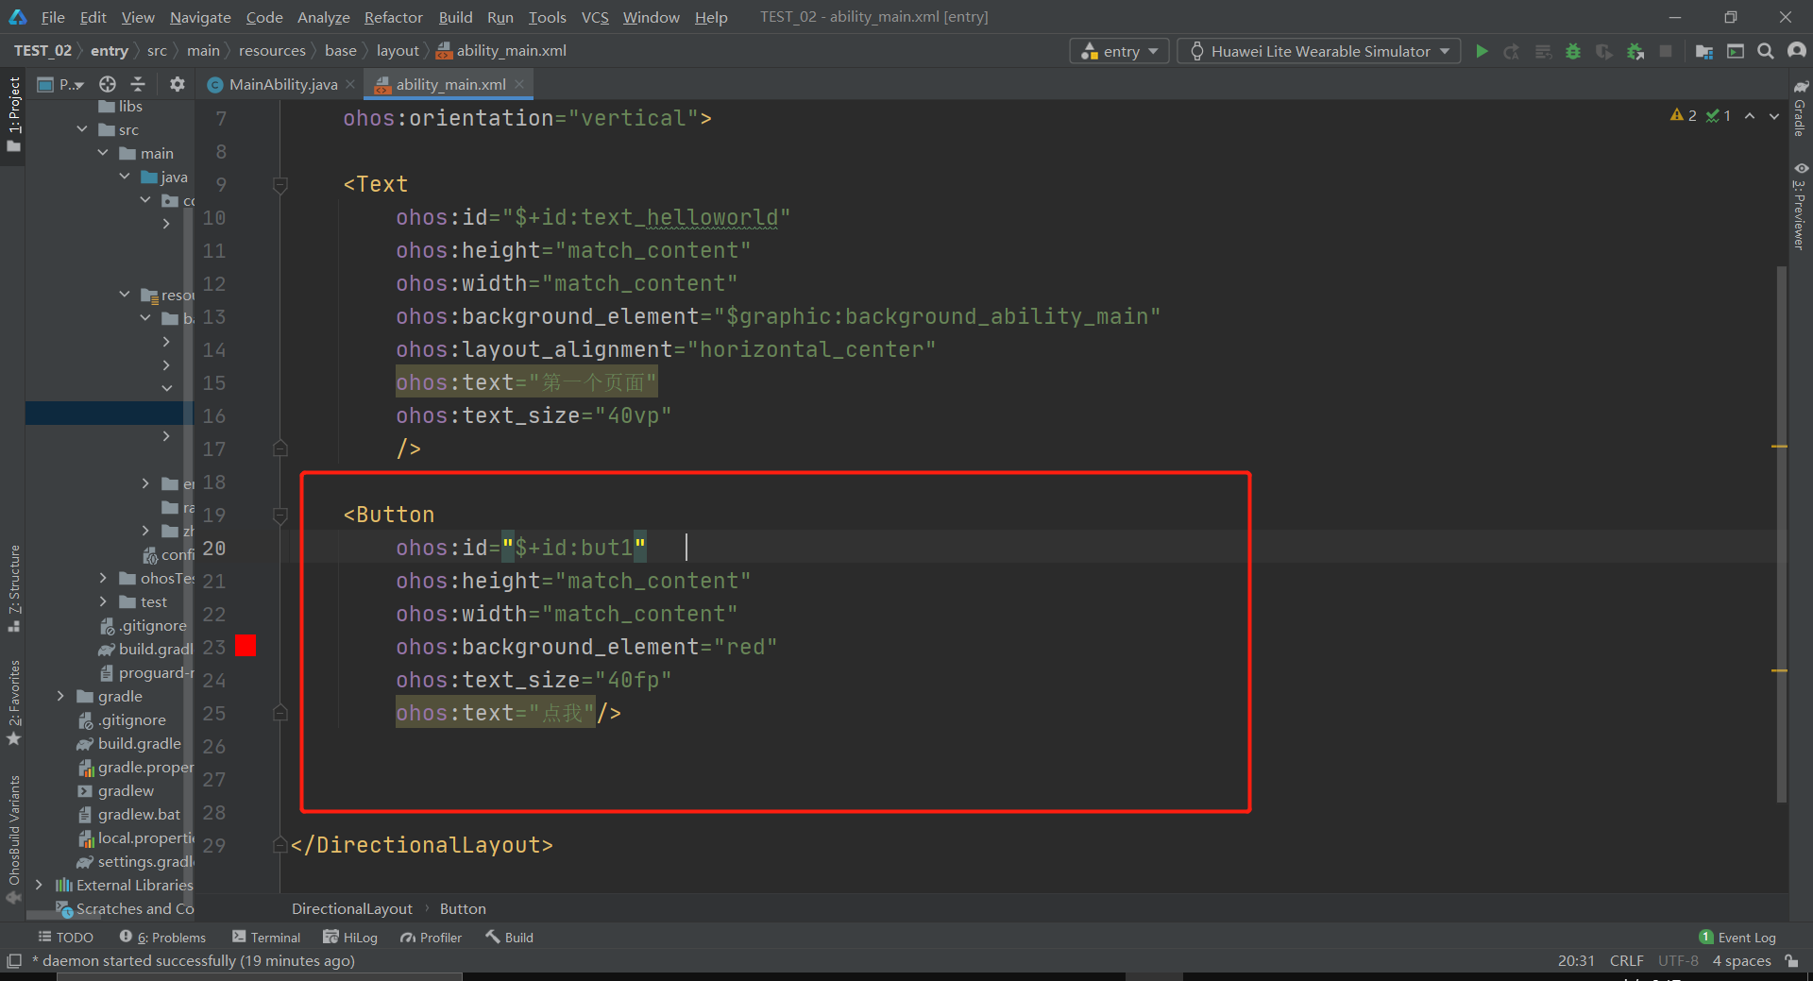Viewport: 1813px width, 981px height.
Task: Collapse the main folder
Action: point(103,153)
